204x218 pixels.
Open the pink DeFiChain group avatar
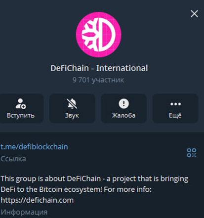coord(99,35)
